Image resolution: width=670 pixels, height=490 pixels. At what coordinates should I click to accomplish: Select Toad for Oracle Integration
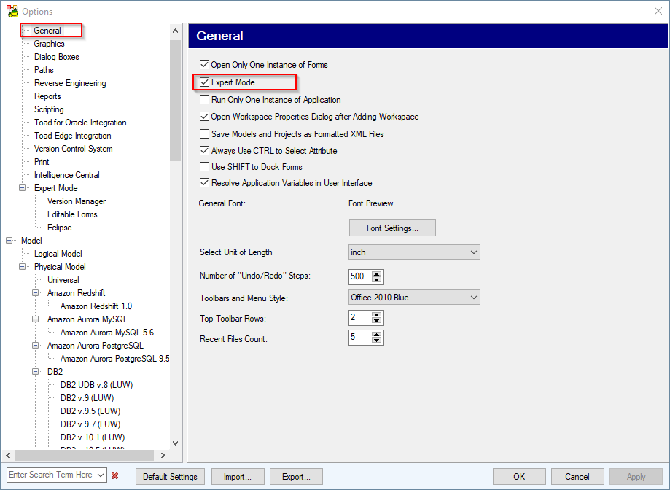[x=80, y=122]
